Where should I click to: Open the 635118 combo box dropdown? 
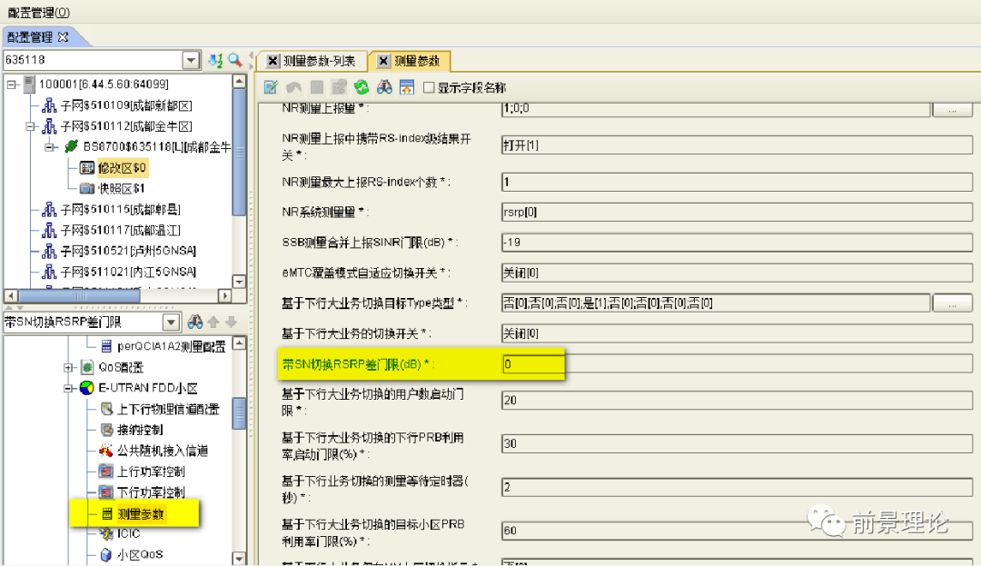click(x=191, y=61)
